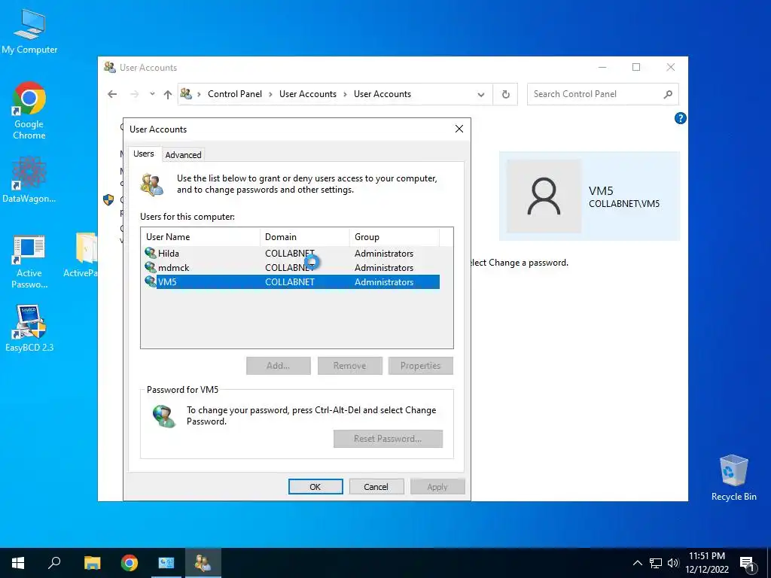
Task: Open ActivePa folder on desktop
Action: click(x=81, y=256)
